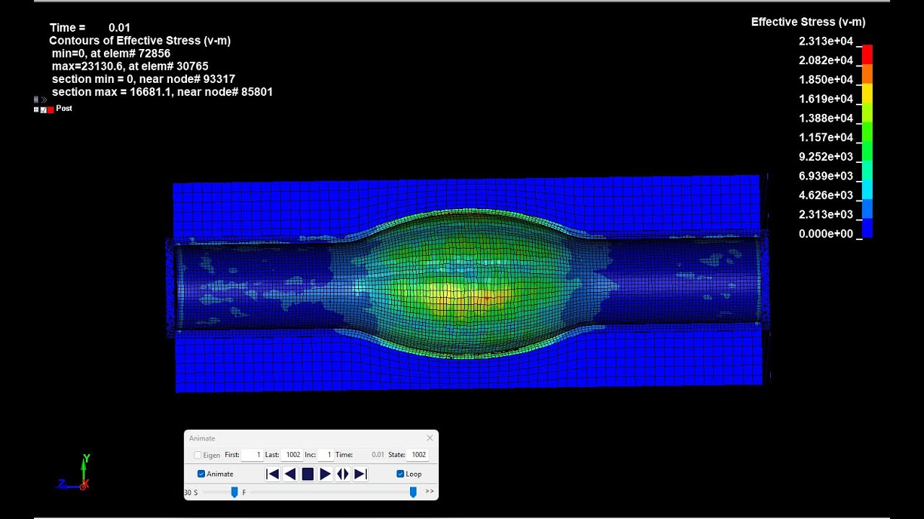Disable the Loop checkbox
The image size is (924, 519).
click(400, 474)
